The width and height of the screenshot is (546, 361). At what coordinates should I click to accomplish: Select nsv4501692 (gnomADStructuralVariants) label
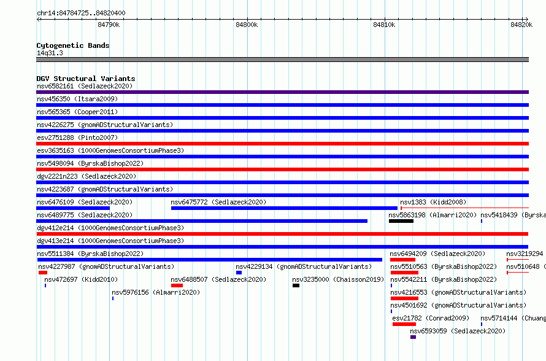point(458,305)
